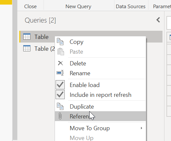Choose Delete from the context menu
The image size is (171, 141).
click(100, 63)
